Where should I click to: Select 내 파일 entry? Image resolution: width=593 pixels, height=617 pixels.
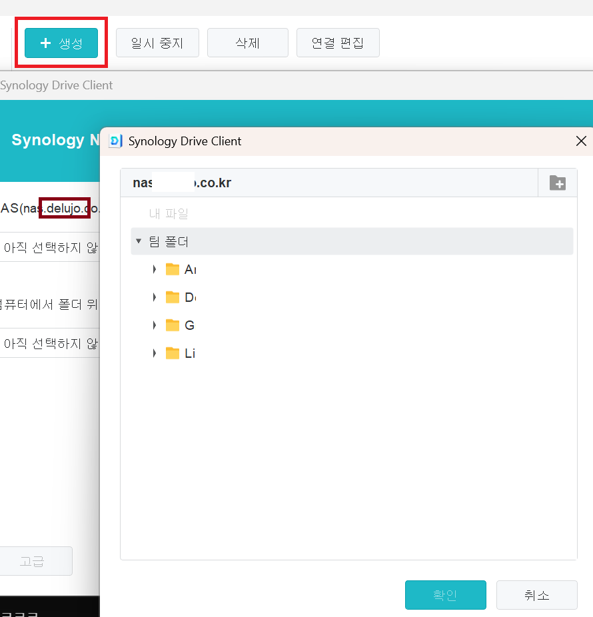(x=169, y=214)
